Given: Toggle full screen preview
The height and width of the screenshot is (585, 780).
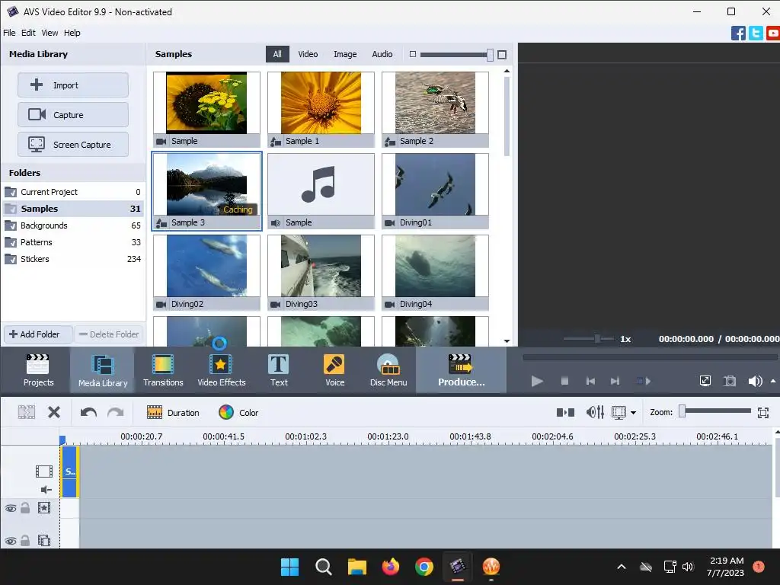Looking at the screenshot, I should coord(705,381).
